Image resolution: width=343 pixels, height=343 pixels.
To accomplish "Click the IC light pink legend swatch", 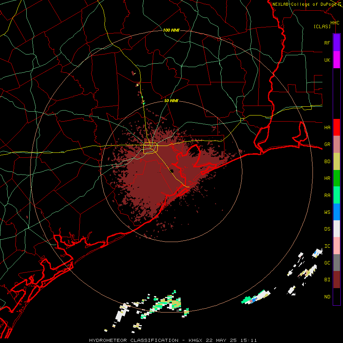I will [337, 246].
